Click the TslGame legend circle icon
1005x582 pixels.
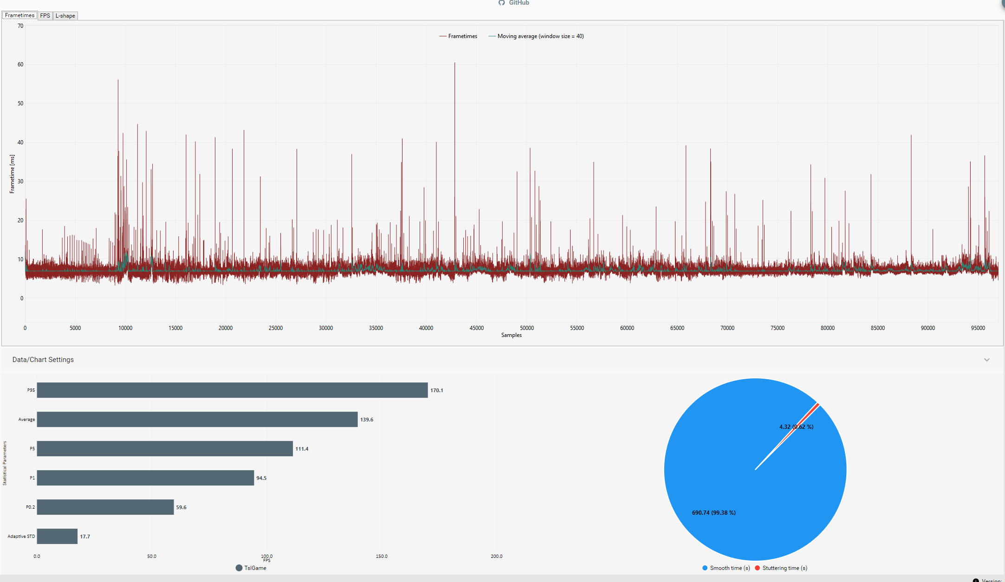click(x=239, y=568)
